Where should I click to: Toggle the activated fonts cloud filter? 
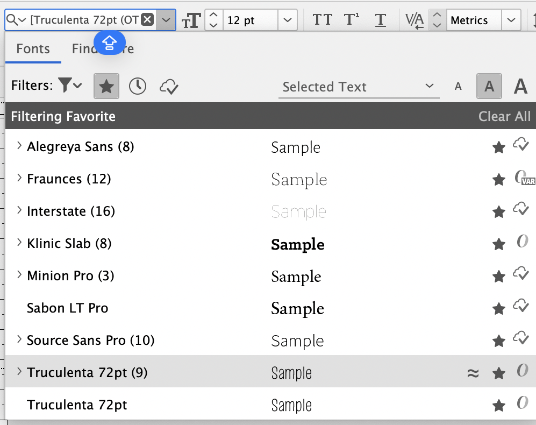click(x=169, y=87)
